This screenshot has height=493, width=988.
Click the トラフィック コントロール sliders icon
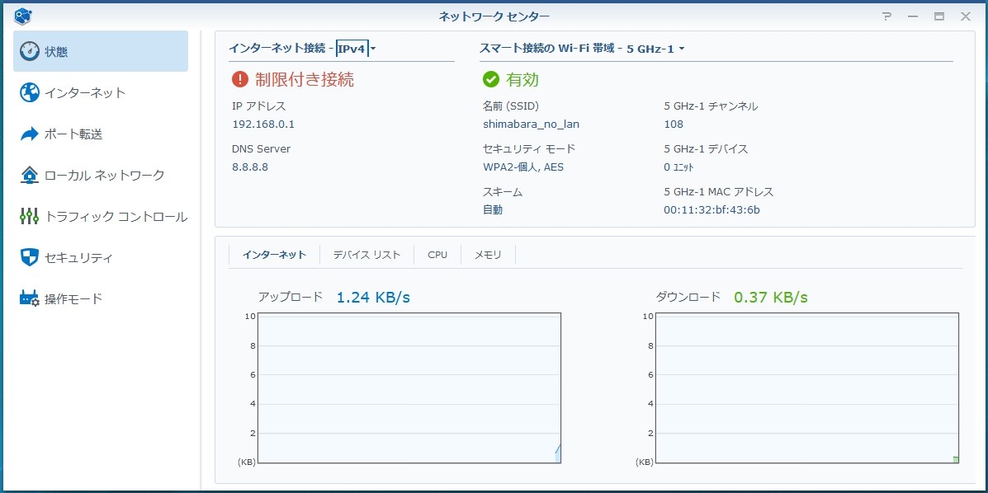click(30, 217)
